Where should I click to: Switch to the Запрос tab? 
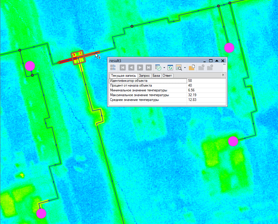144,76
